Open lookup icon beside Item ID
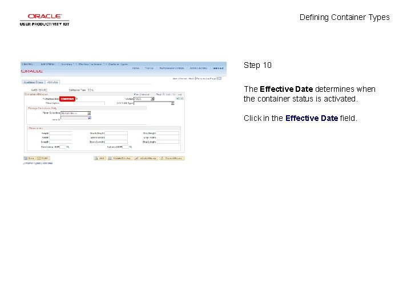This screenshot has height=308, width=411. [90, 118]
